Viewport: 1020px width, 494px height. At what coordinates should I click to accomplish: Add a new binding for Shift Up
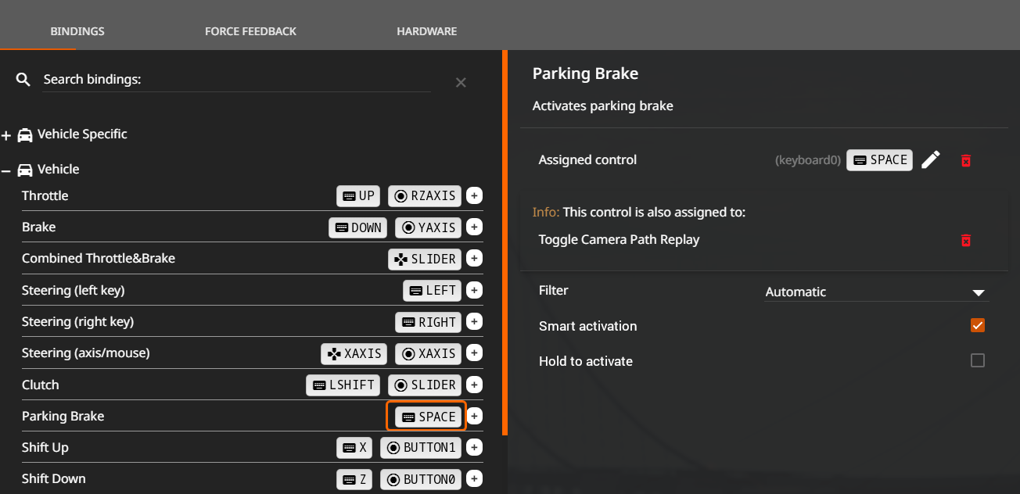(474, 447)
